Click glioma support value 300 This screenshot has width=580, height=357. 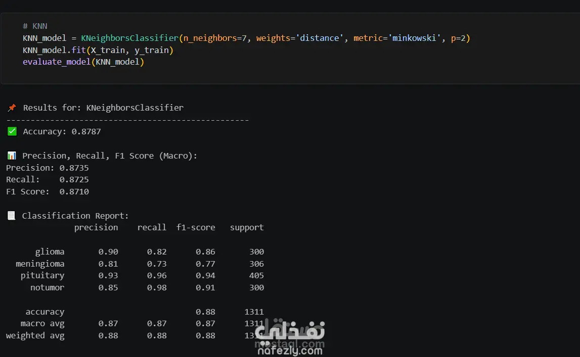click(x=256, y=252)
